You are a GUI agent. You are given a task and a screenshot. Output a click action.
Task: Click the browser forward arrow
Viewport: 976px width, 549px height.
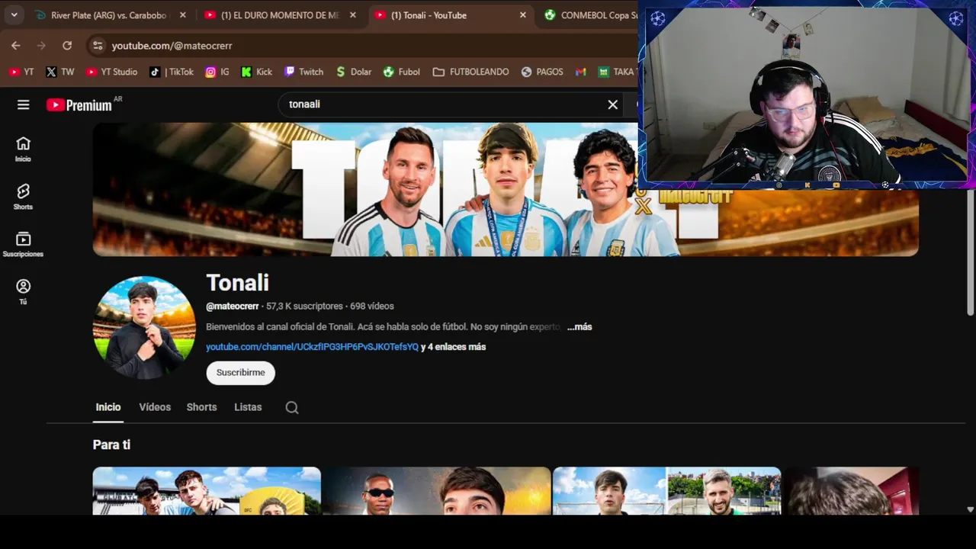coord(41,46)
